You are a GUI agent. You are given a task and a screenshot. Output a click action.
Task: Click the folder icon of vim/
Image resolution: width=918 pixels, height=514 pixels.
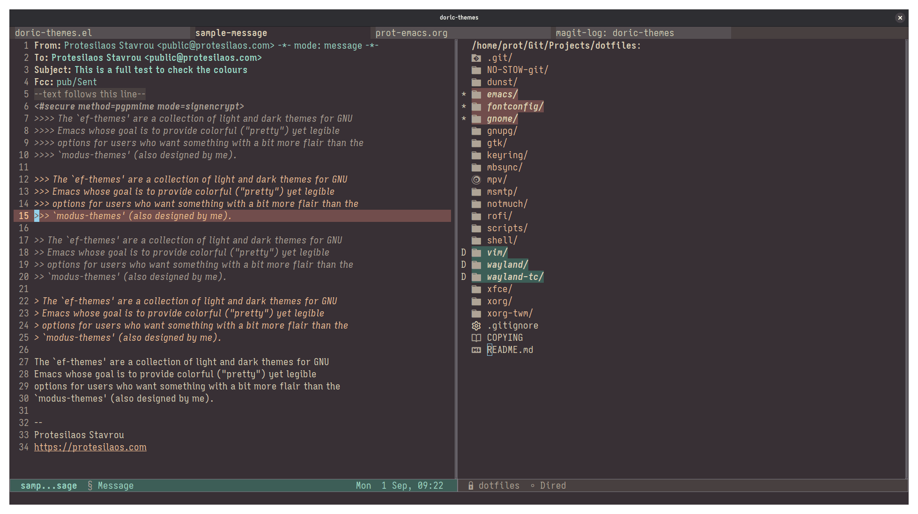(x=476, y=253)
